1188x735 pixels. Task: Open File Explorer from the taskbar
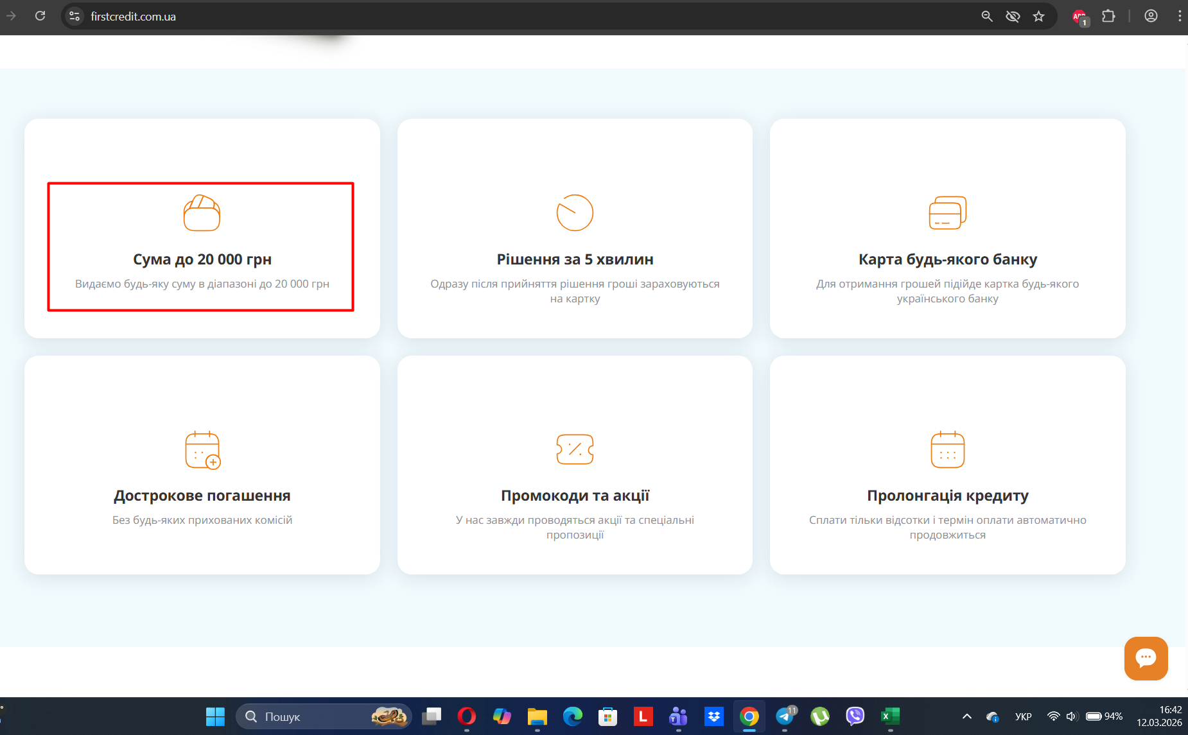coord(537,716)
